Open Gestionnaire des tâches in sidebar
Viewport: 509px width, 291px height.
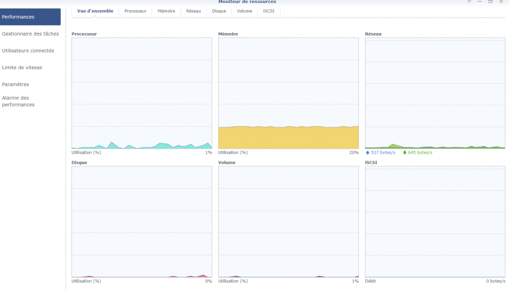[31, 34]
